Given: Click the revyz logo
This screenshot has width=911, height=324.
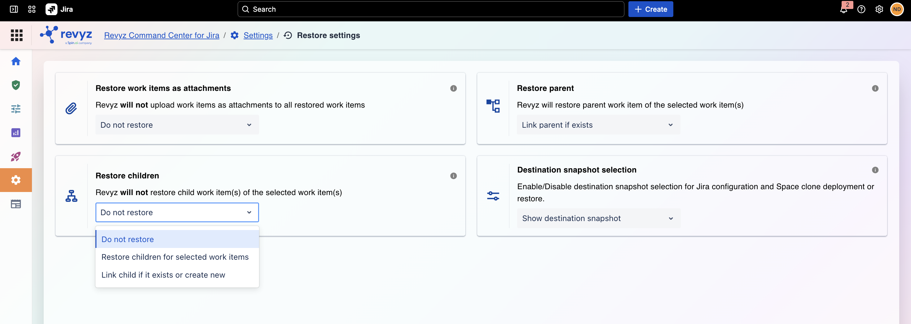Looking at the screenshot, I should tap(66, 35).
